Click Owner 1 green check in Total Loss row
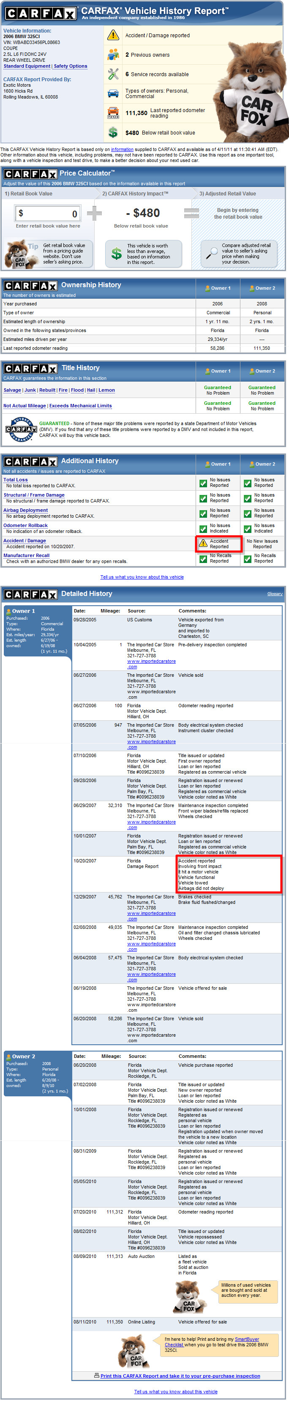 pyautogui.click(x=203, y=483)
